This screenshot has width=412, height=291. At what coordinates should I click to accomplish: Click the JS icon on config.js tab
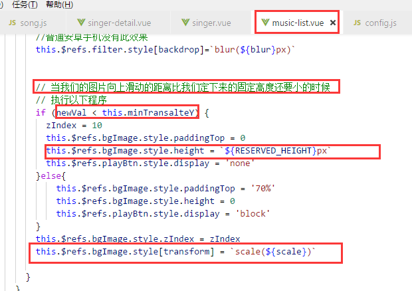[357, 23]
